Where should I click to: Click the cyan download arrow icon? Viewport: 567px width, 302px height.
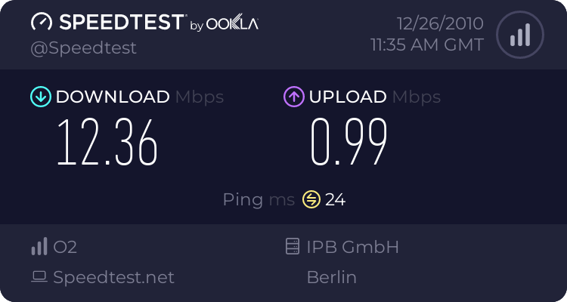[x=39, y=97]
